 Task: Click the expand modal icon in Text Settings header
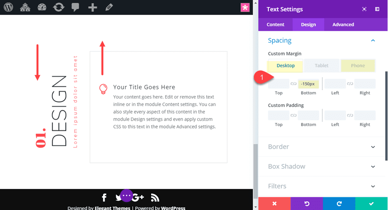pos(365,9)
